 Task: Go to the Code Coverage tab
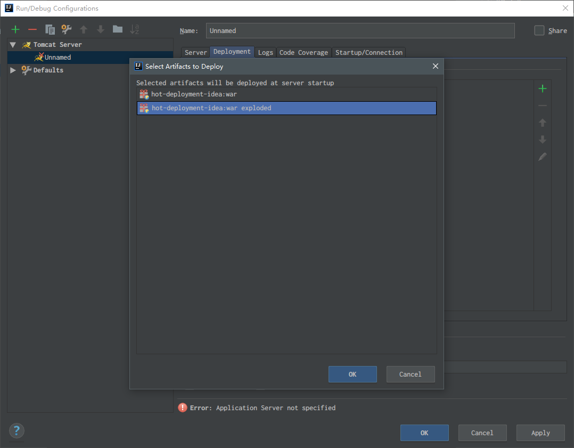click(x=304, y=52)
